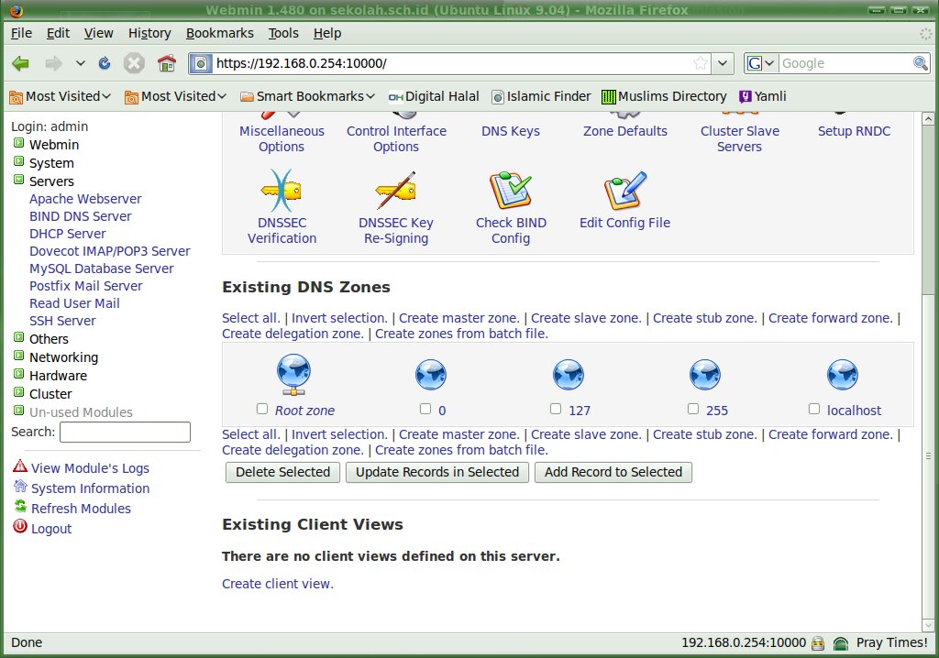Click the DNSSEC Key Re-Signing icon

click(396, 192)
